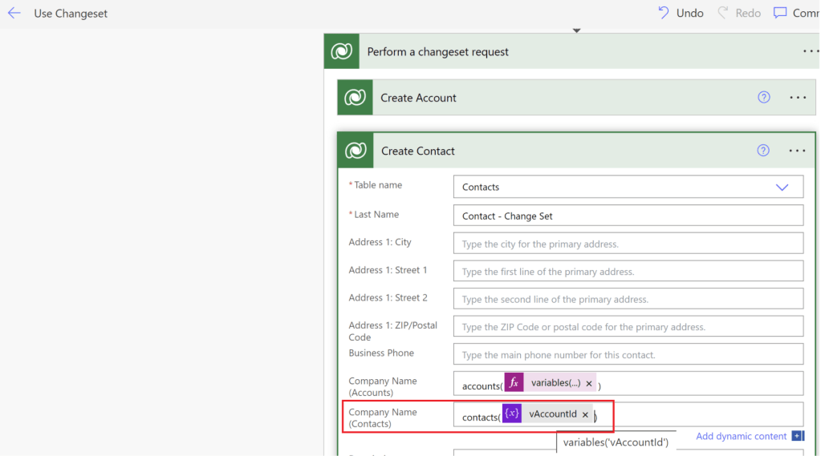This screenshot has height=456, width=821.
Task: Open help for Create Contact action
Action: click(x=763, y=151)
